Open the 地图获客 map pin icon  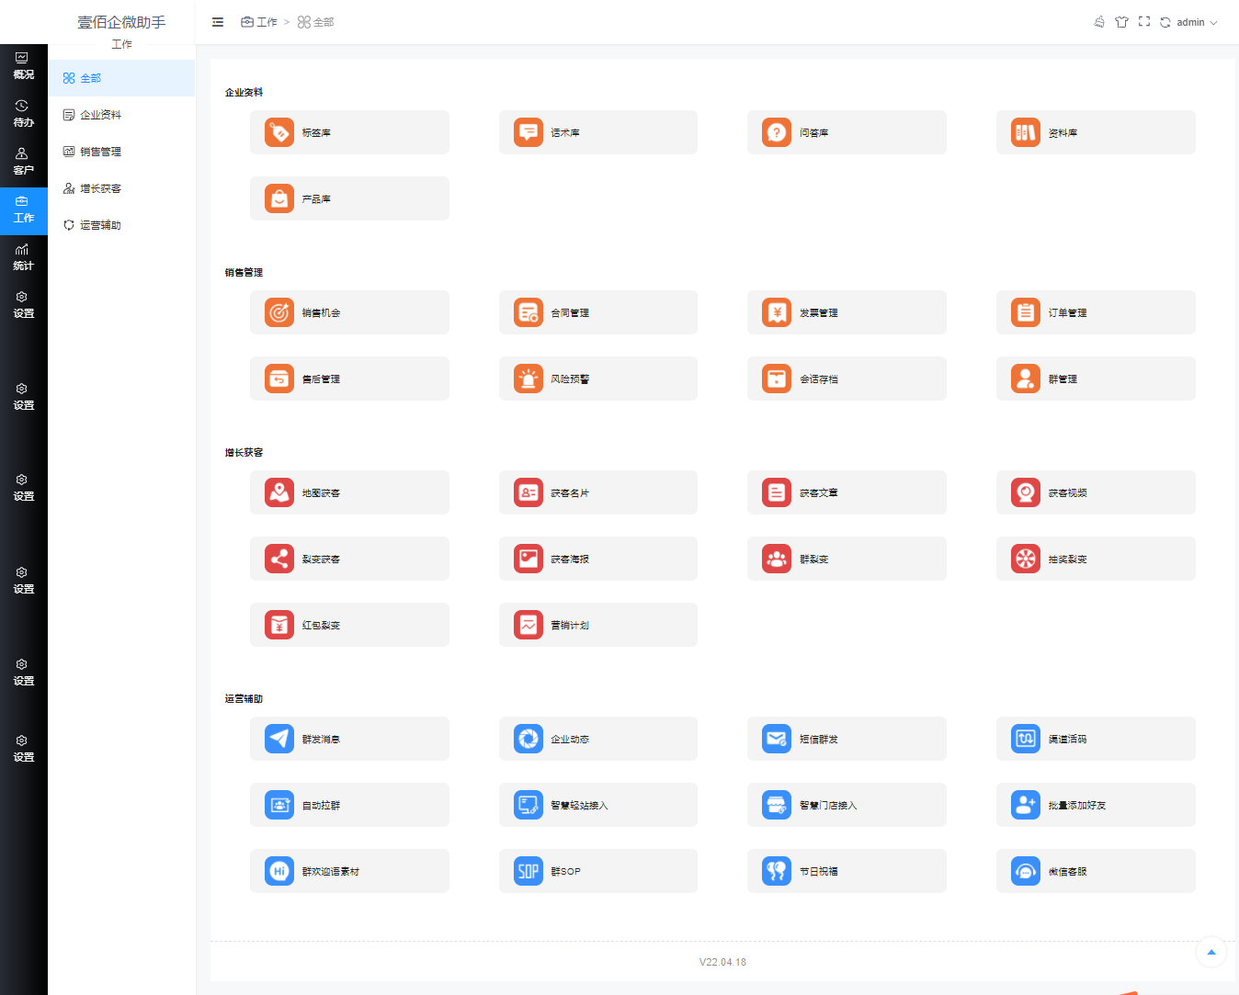279,492
